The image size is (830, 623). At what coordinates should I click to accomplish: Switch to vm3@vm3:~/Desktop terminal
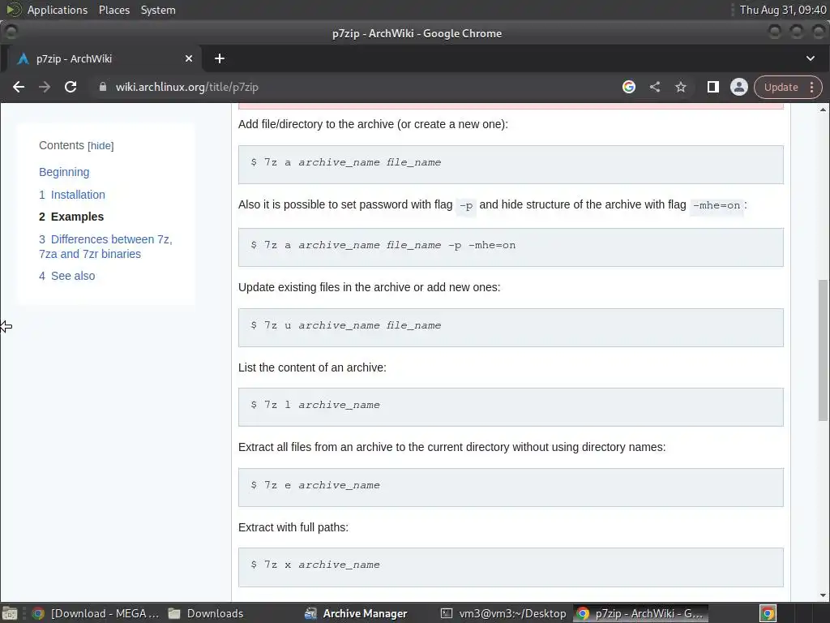pyautogui.click(x=503, y=613)
